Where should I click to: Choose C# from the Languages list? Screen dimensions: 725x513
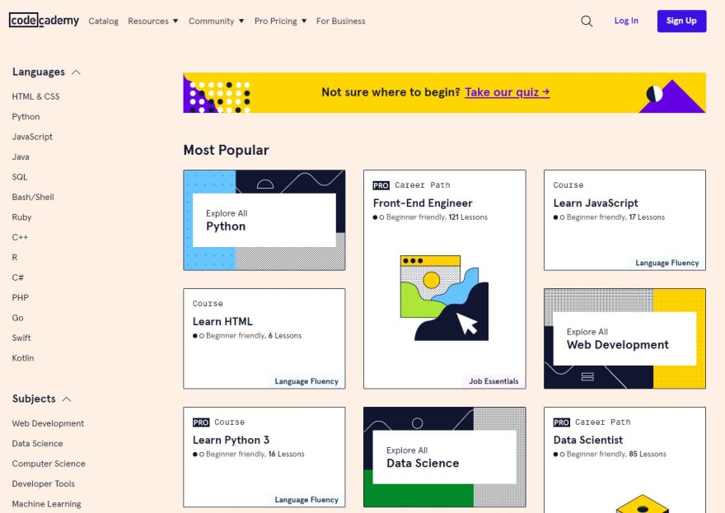[x=17, y=277]
